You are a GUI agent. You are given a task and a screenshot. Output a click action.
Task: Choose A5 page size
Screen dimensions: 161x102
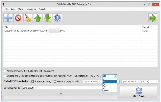(x=110, y=84)
